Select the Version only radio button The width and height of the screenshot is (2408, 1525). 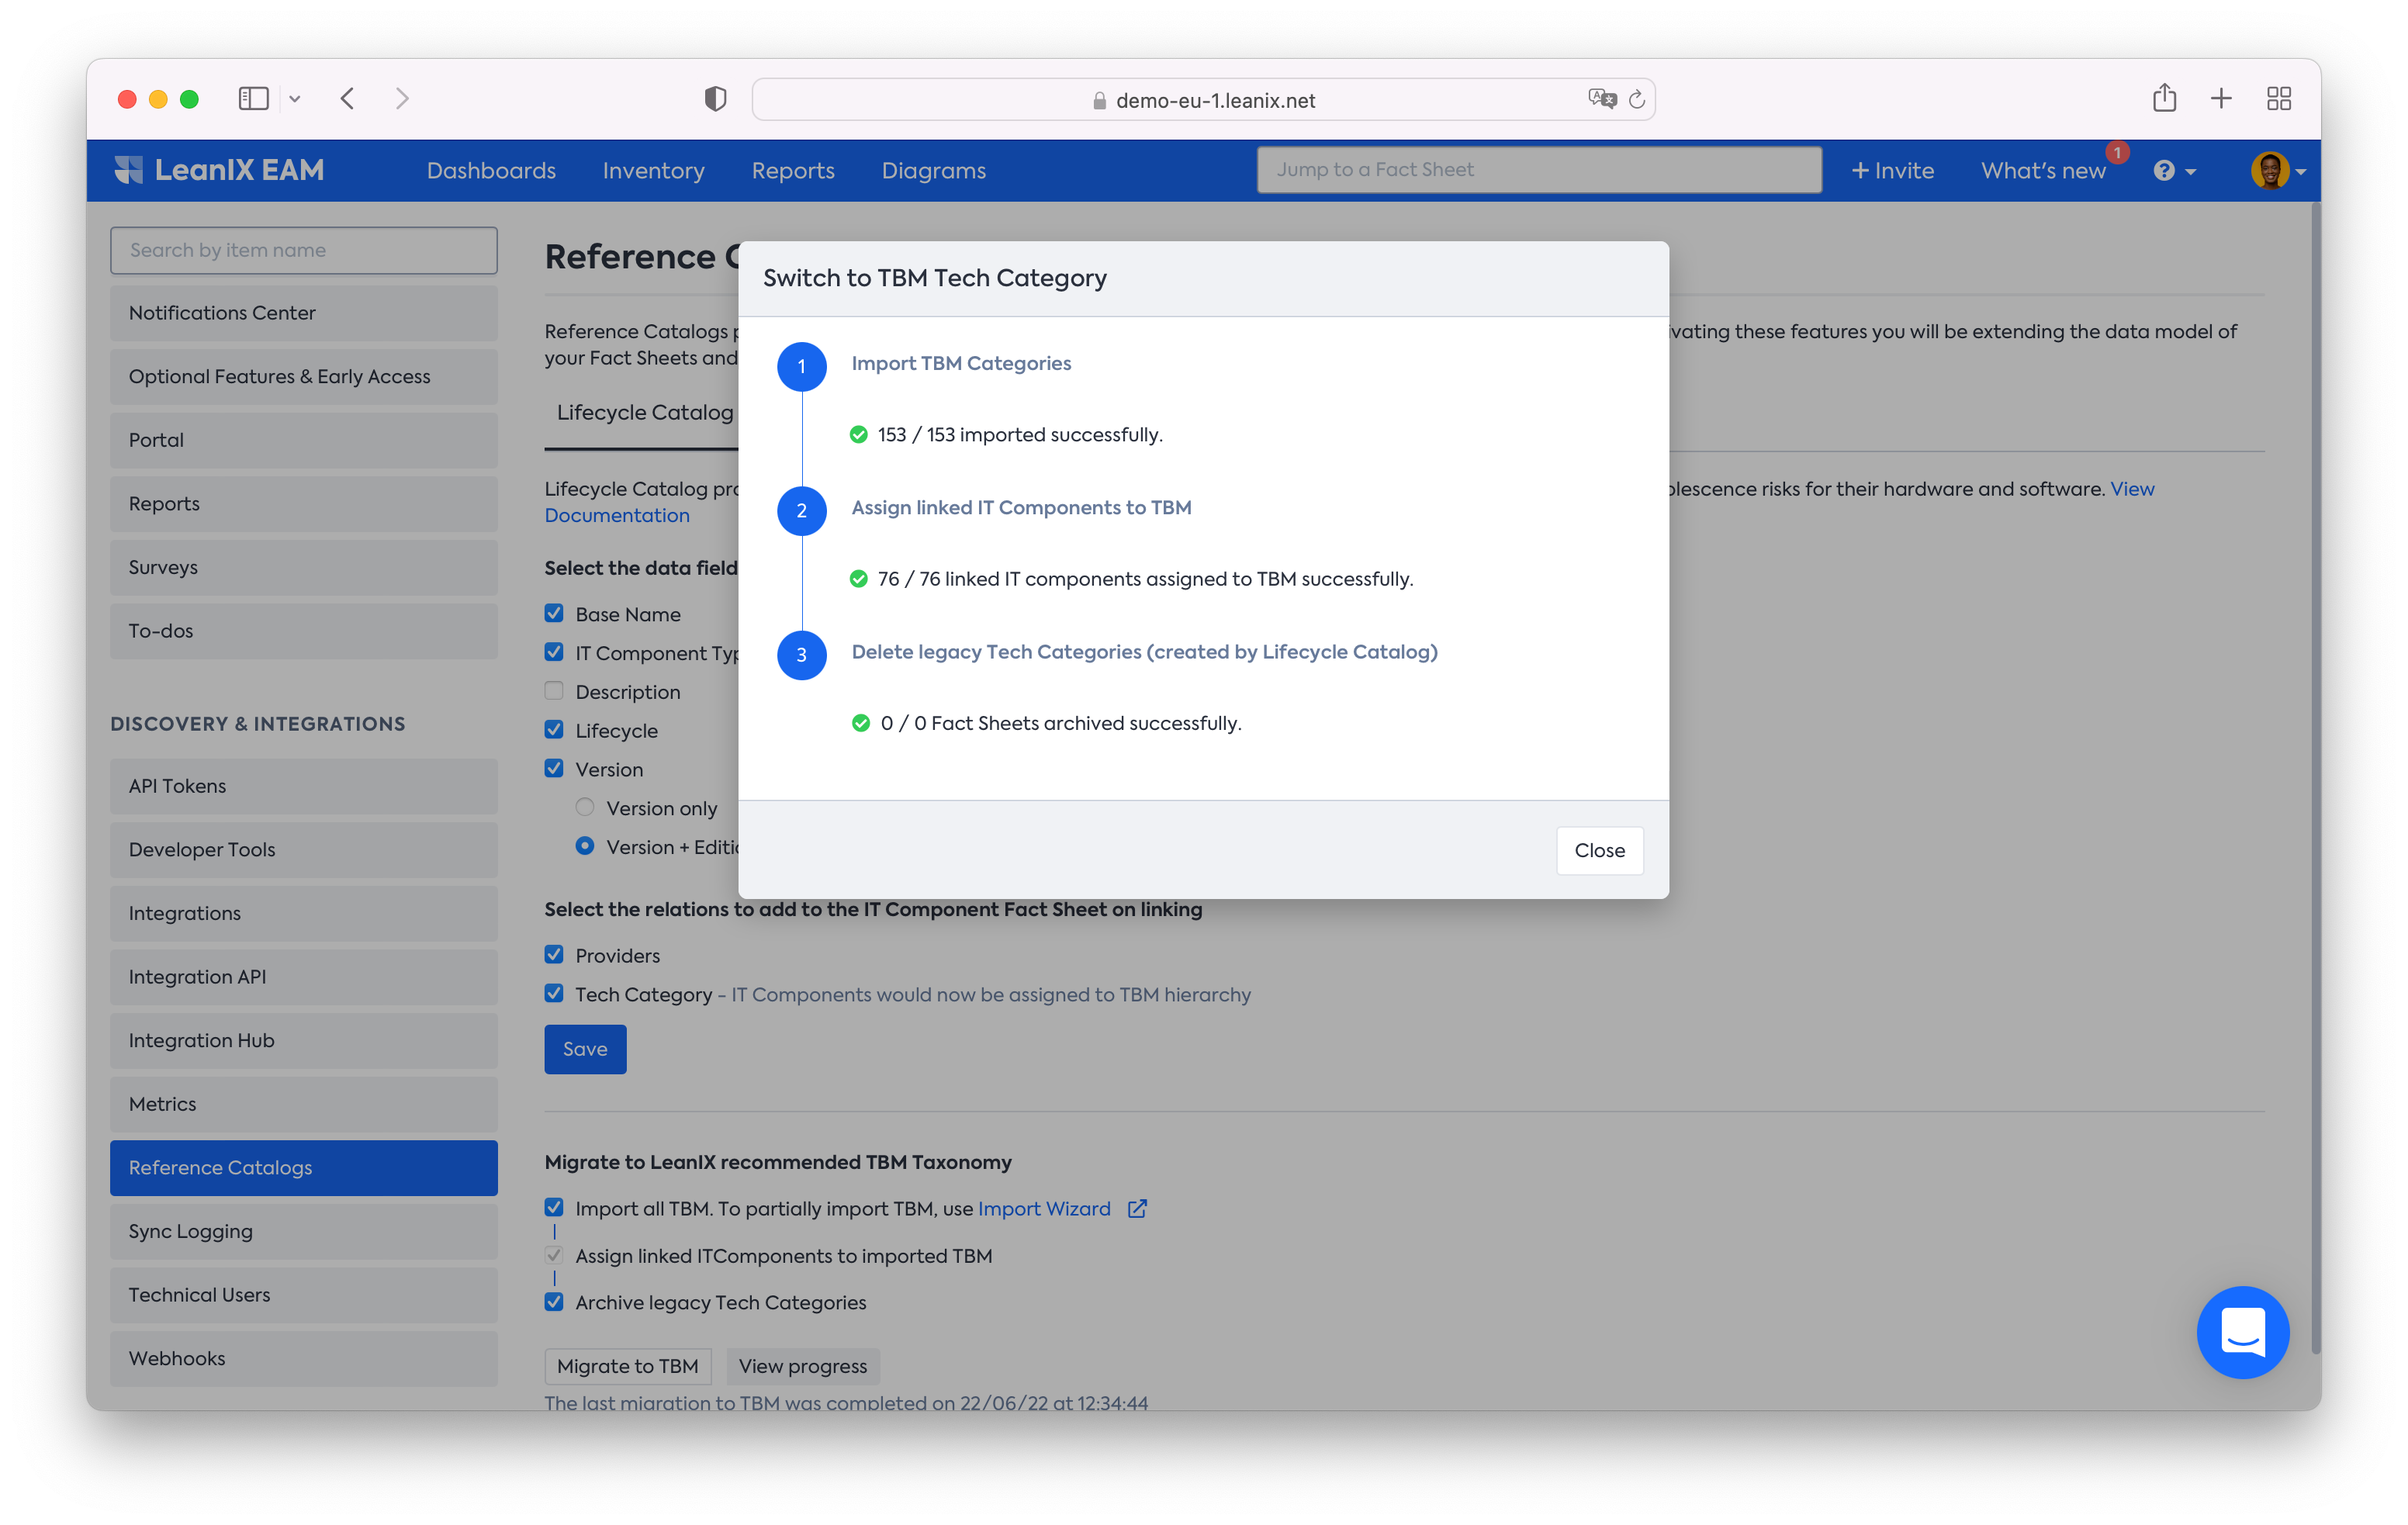[585, 807]
